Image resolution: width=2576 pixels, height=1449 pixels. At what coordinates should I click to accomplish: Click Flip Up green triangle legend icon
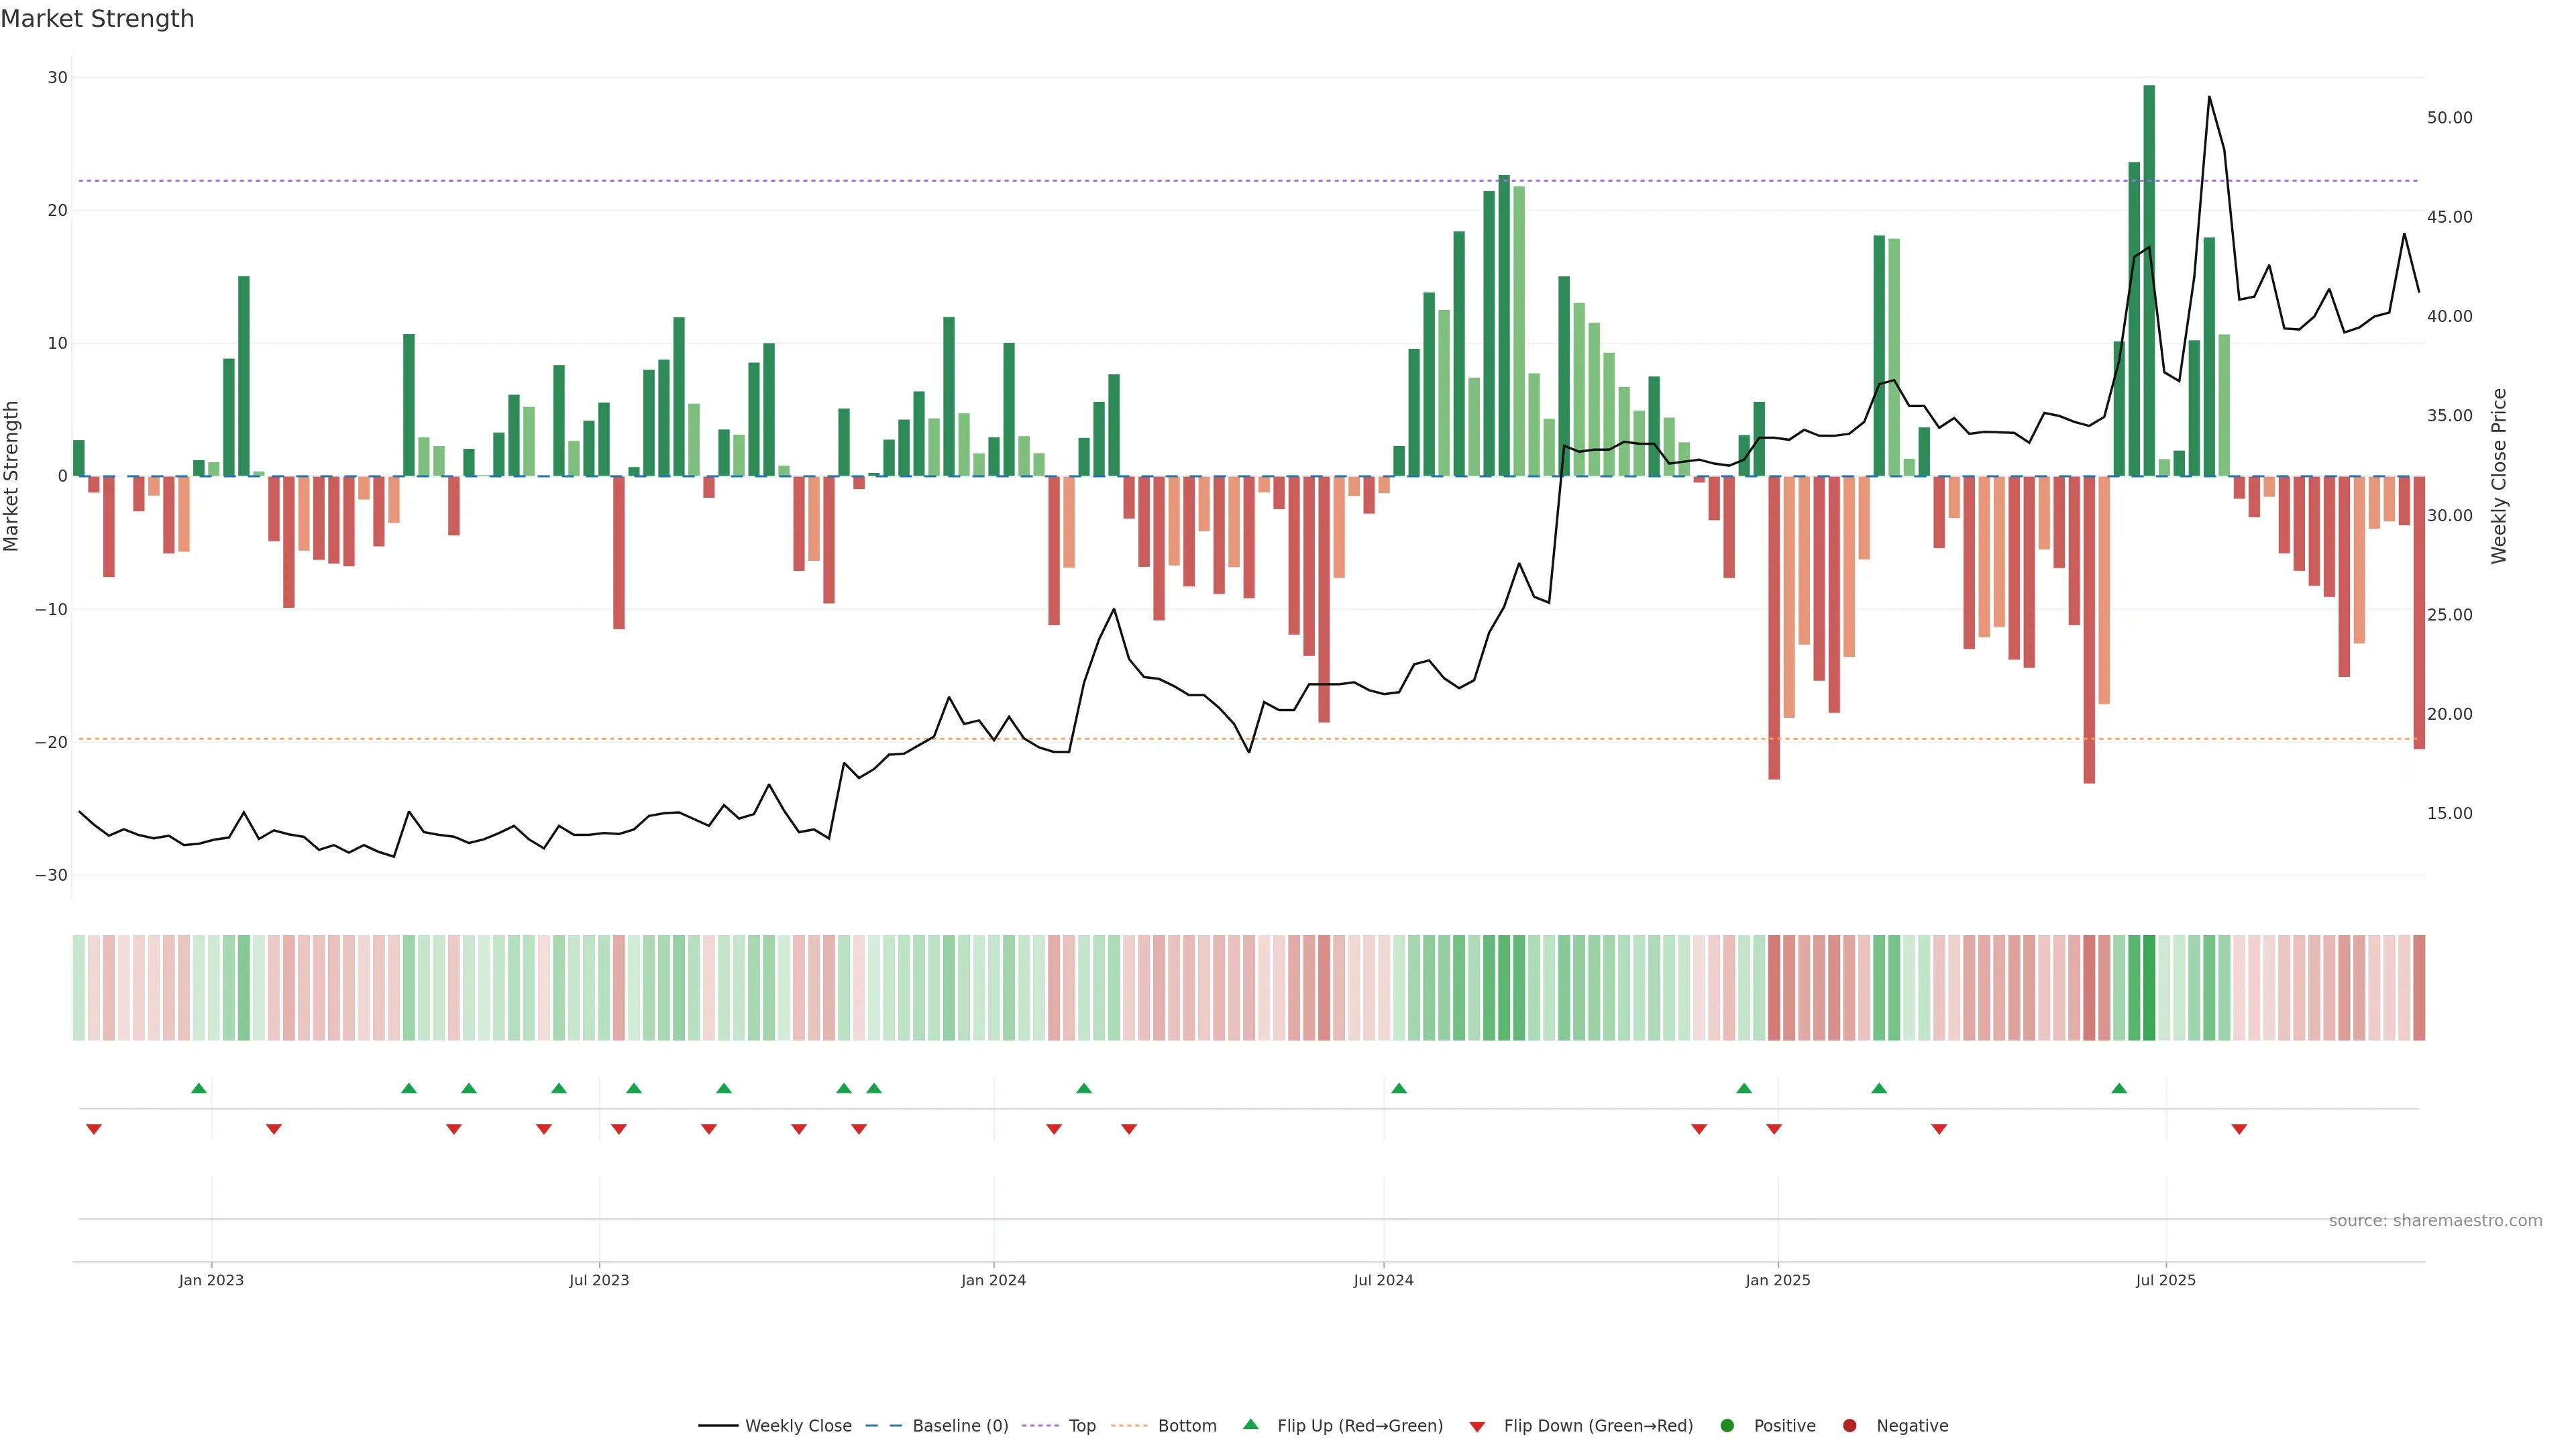click(1250, 1425)
